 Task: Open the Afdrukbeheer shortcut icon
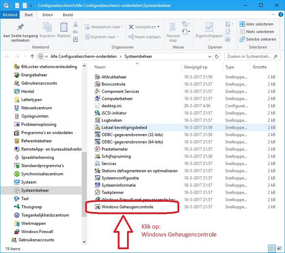tap(97, 77)
